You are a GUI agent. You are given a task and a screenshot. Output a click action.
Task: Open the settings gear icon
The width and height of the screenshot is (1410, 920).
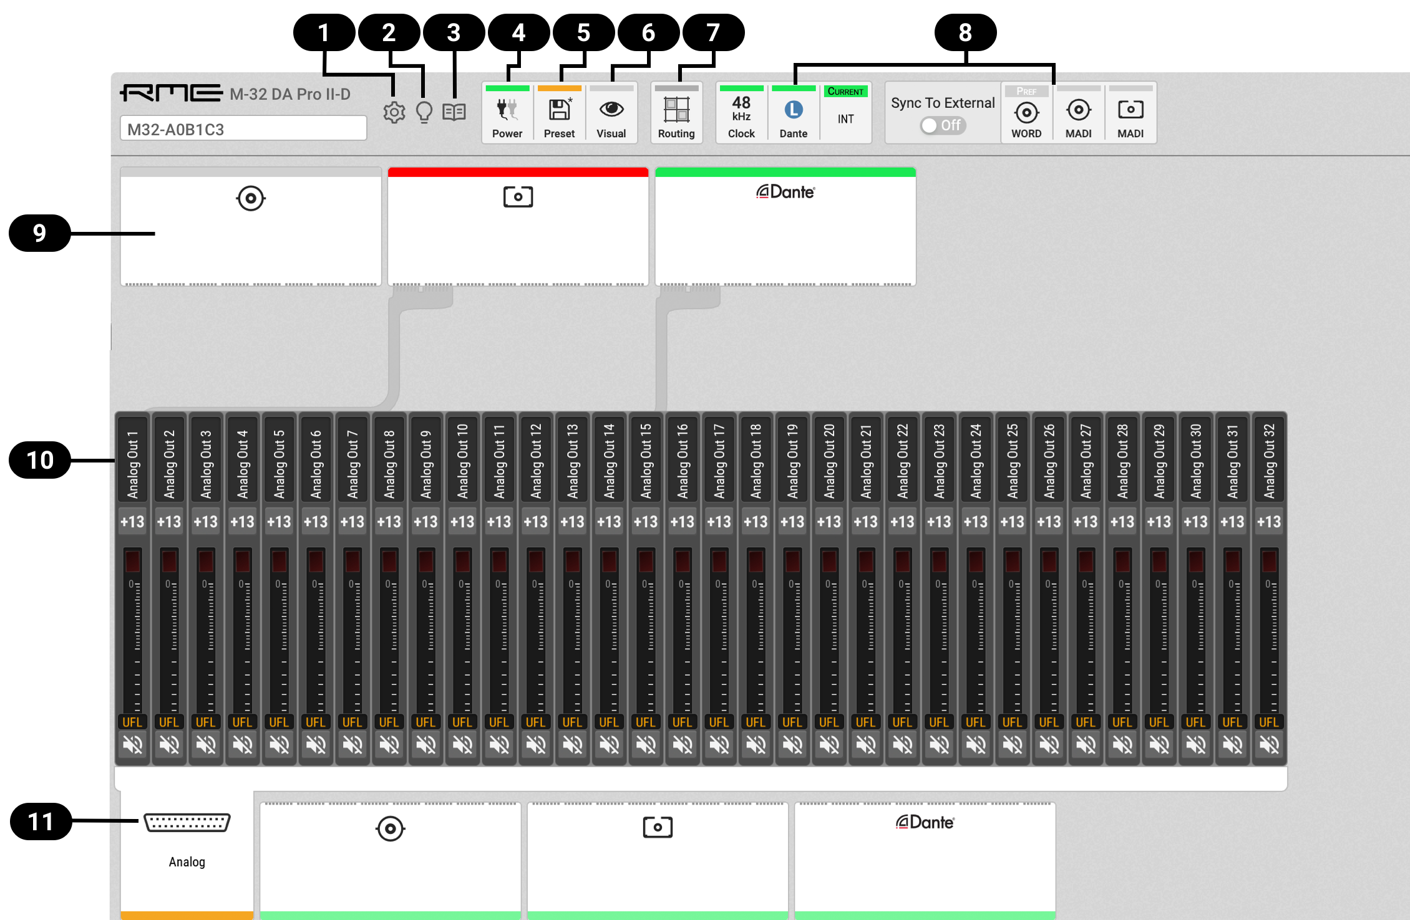click(394, 112)
